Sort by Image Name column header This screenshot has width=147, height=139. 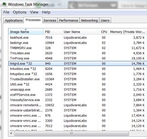(26, 32)
